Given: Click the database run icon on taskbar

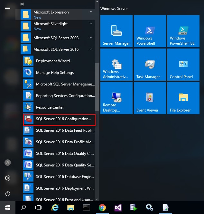Looking at the screenshot, I should [x=134, y=208].
